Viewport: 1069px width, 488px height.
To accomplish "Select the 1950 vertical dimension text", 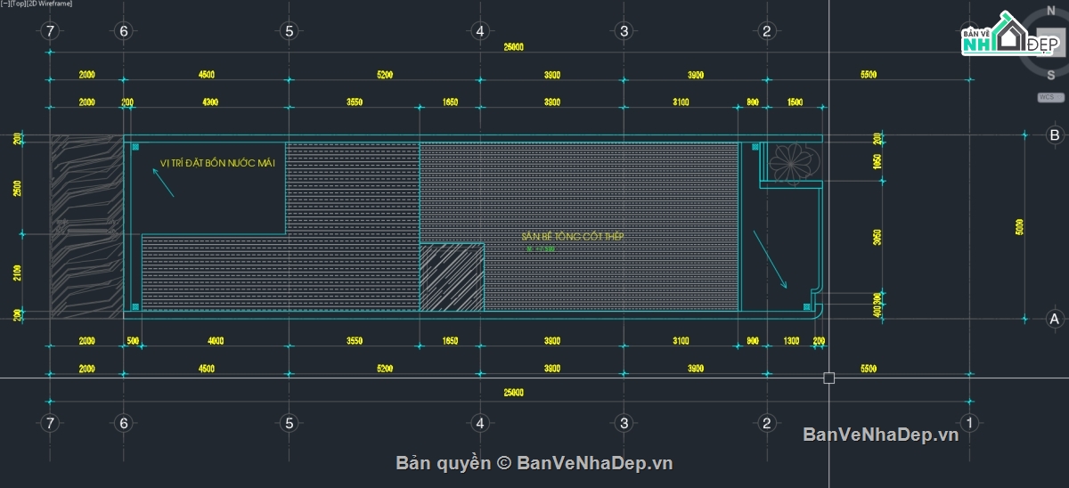I will [877, 162].
